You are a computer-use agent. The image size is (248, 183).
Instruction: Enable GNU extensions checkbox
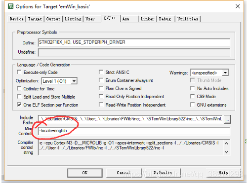click(x=192, y=105)
